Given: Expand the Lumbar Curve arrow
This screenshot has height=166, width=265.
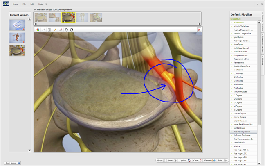Looking at the screenshot, I should pos(231,128).
